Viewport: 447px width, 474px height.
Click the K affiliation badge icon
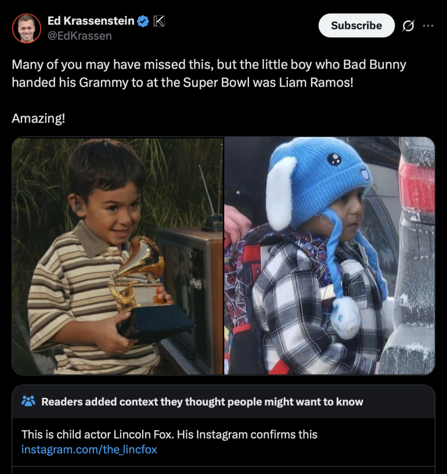159,21
